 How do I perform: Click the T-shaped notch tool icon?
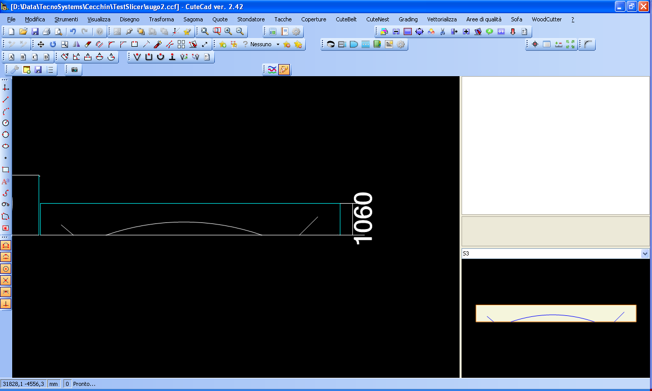point(172,57)
